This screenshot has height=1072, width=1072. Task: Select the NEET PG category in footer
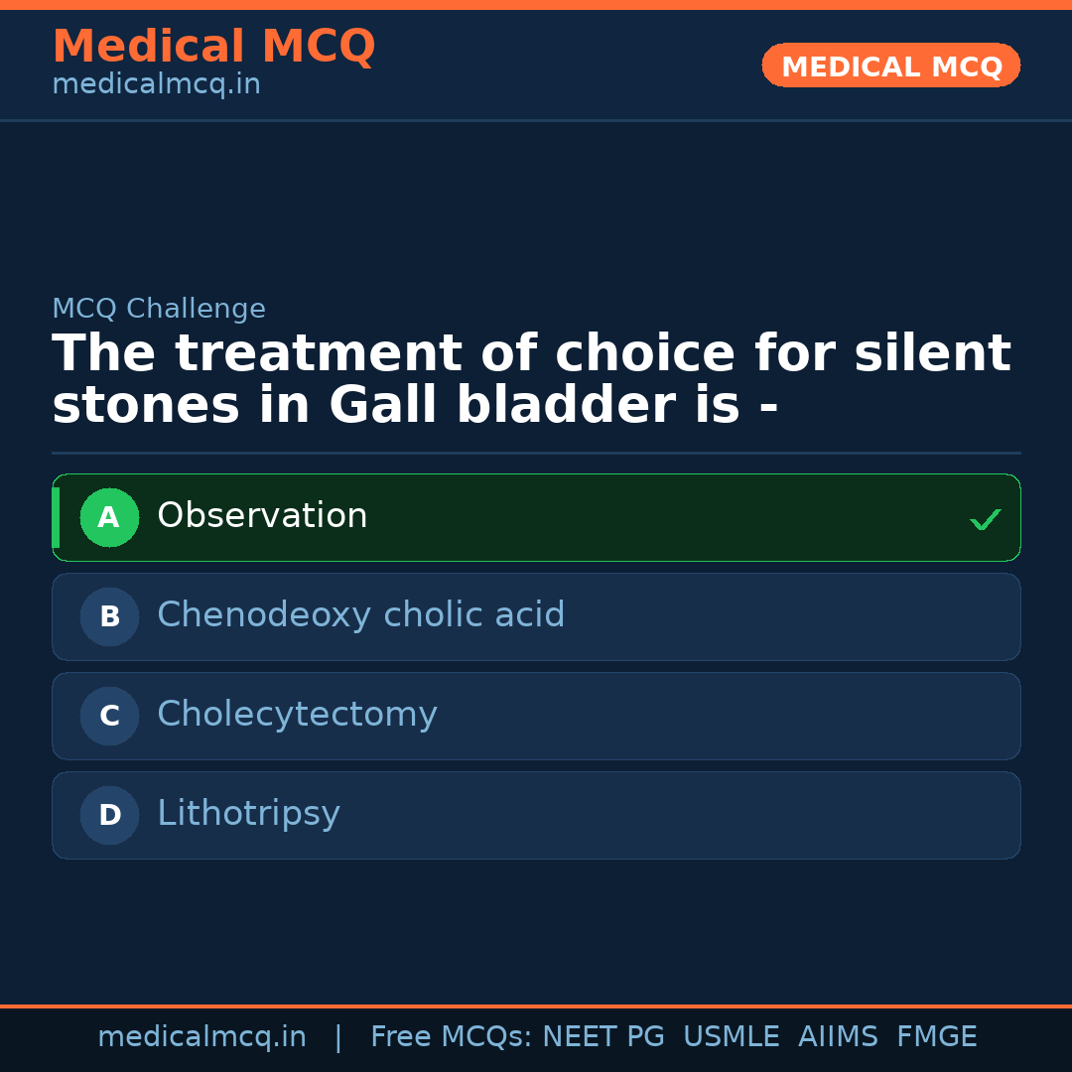(603, 1036)
